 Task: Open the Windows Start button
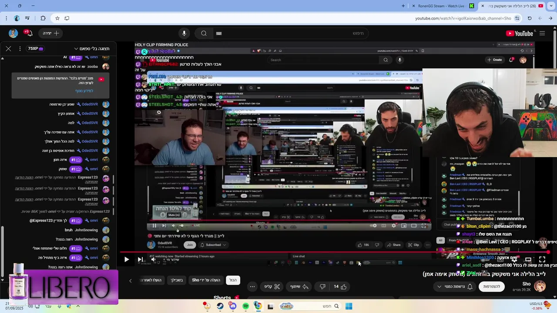click(x=349, y=306)
